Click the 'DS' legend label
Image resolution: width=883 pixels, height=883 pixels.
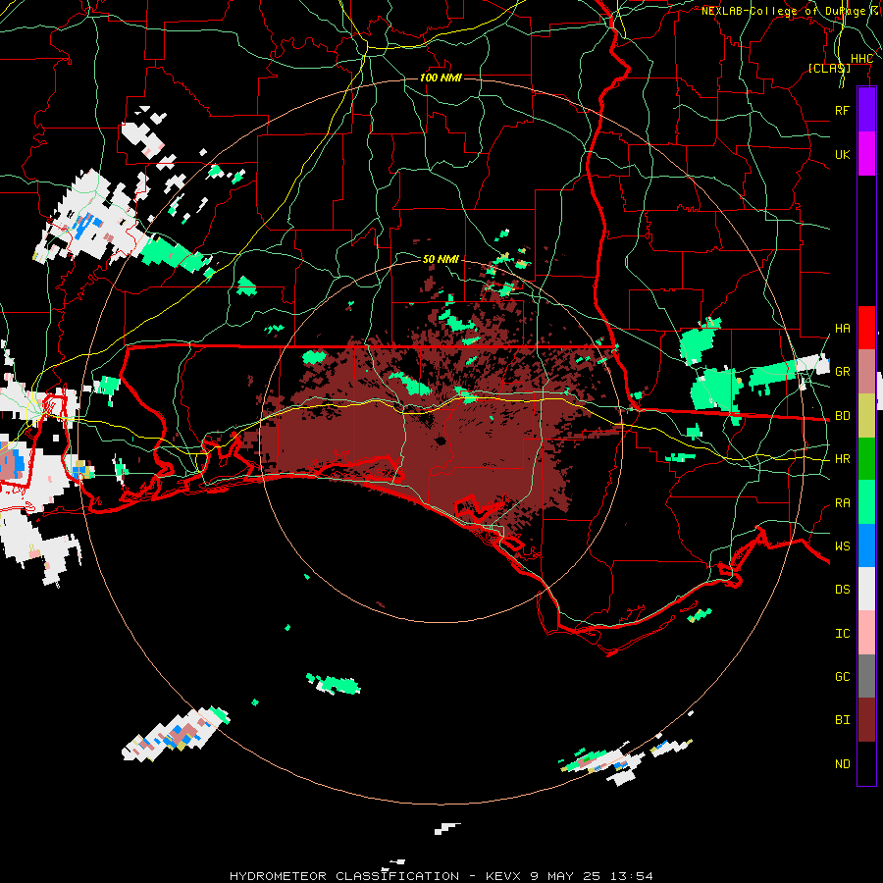pyautogui.click(x=842, y=590)
